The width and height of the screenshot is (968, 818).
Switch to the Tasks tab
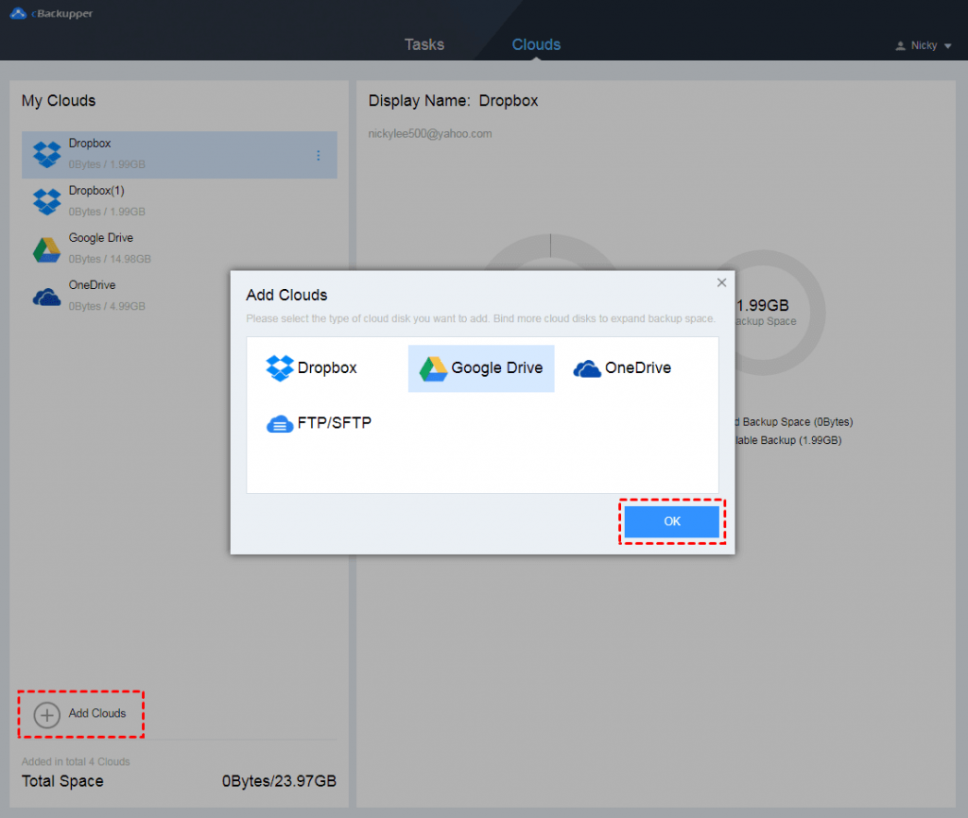pyautogui.click(x=423, y=44)
